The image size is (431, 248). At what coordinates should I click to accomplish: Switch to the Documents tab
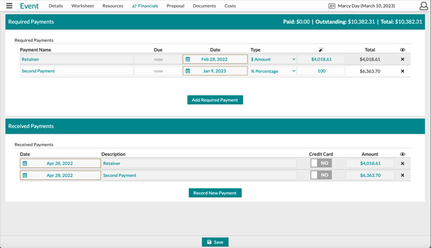point(204,6)
